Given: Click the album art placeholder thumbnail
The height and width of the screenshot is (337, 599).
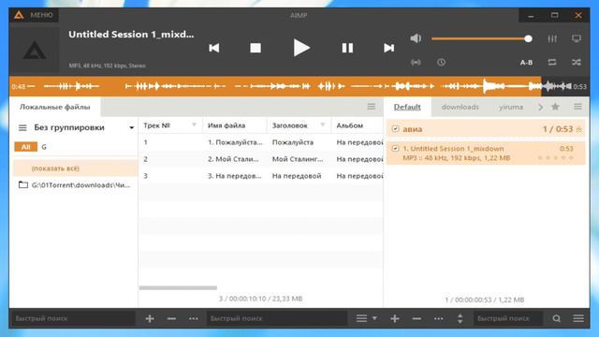Looking at the screenshot, I should [35, 50].
